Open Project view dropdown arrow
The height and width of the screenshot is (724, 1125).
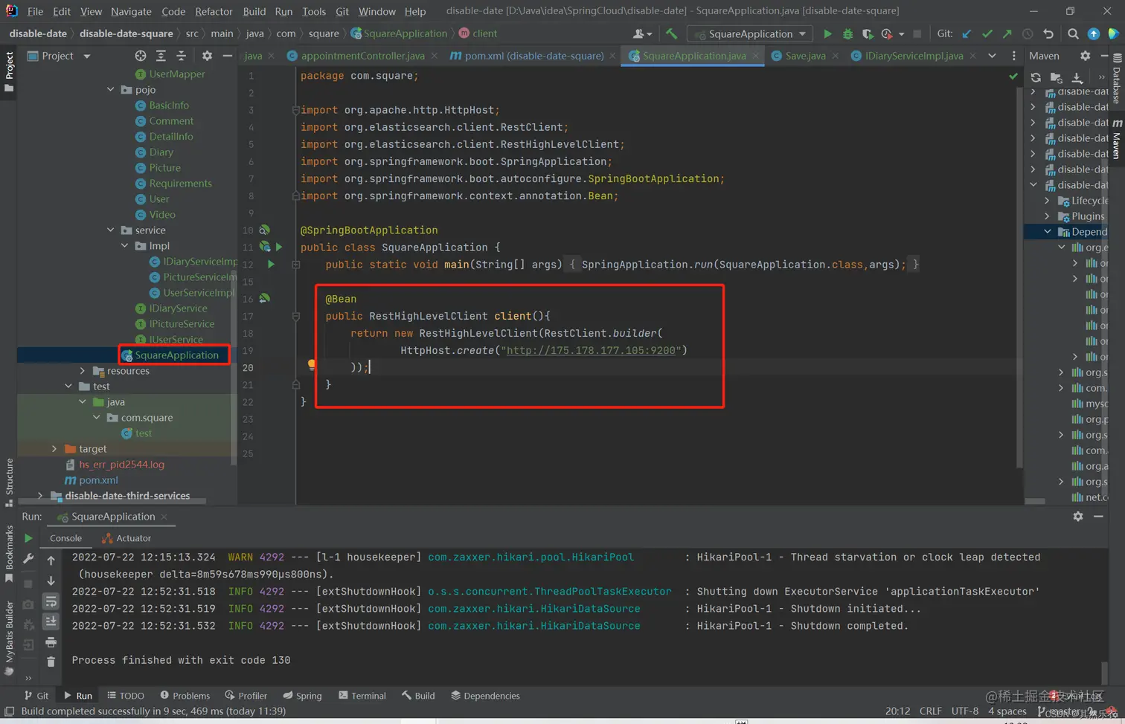coord(87,56)
